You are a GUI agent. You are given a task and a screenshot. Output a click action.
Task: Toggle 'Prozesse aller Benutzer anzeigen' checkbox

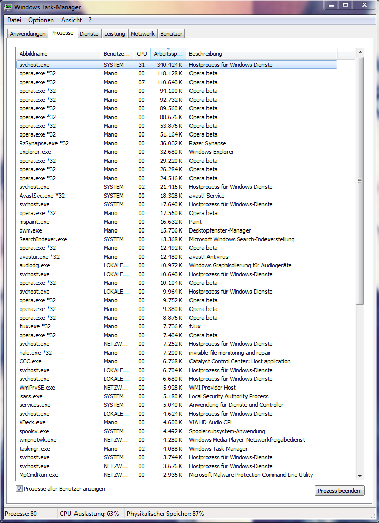pos(20,489)
